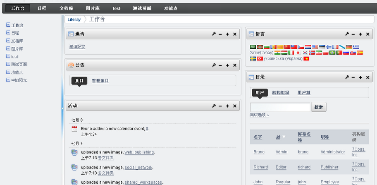Open the web_publishing image link
The image size is (377, 185).
point(139,152)
